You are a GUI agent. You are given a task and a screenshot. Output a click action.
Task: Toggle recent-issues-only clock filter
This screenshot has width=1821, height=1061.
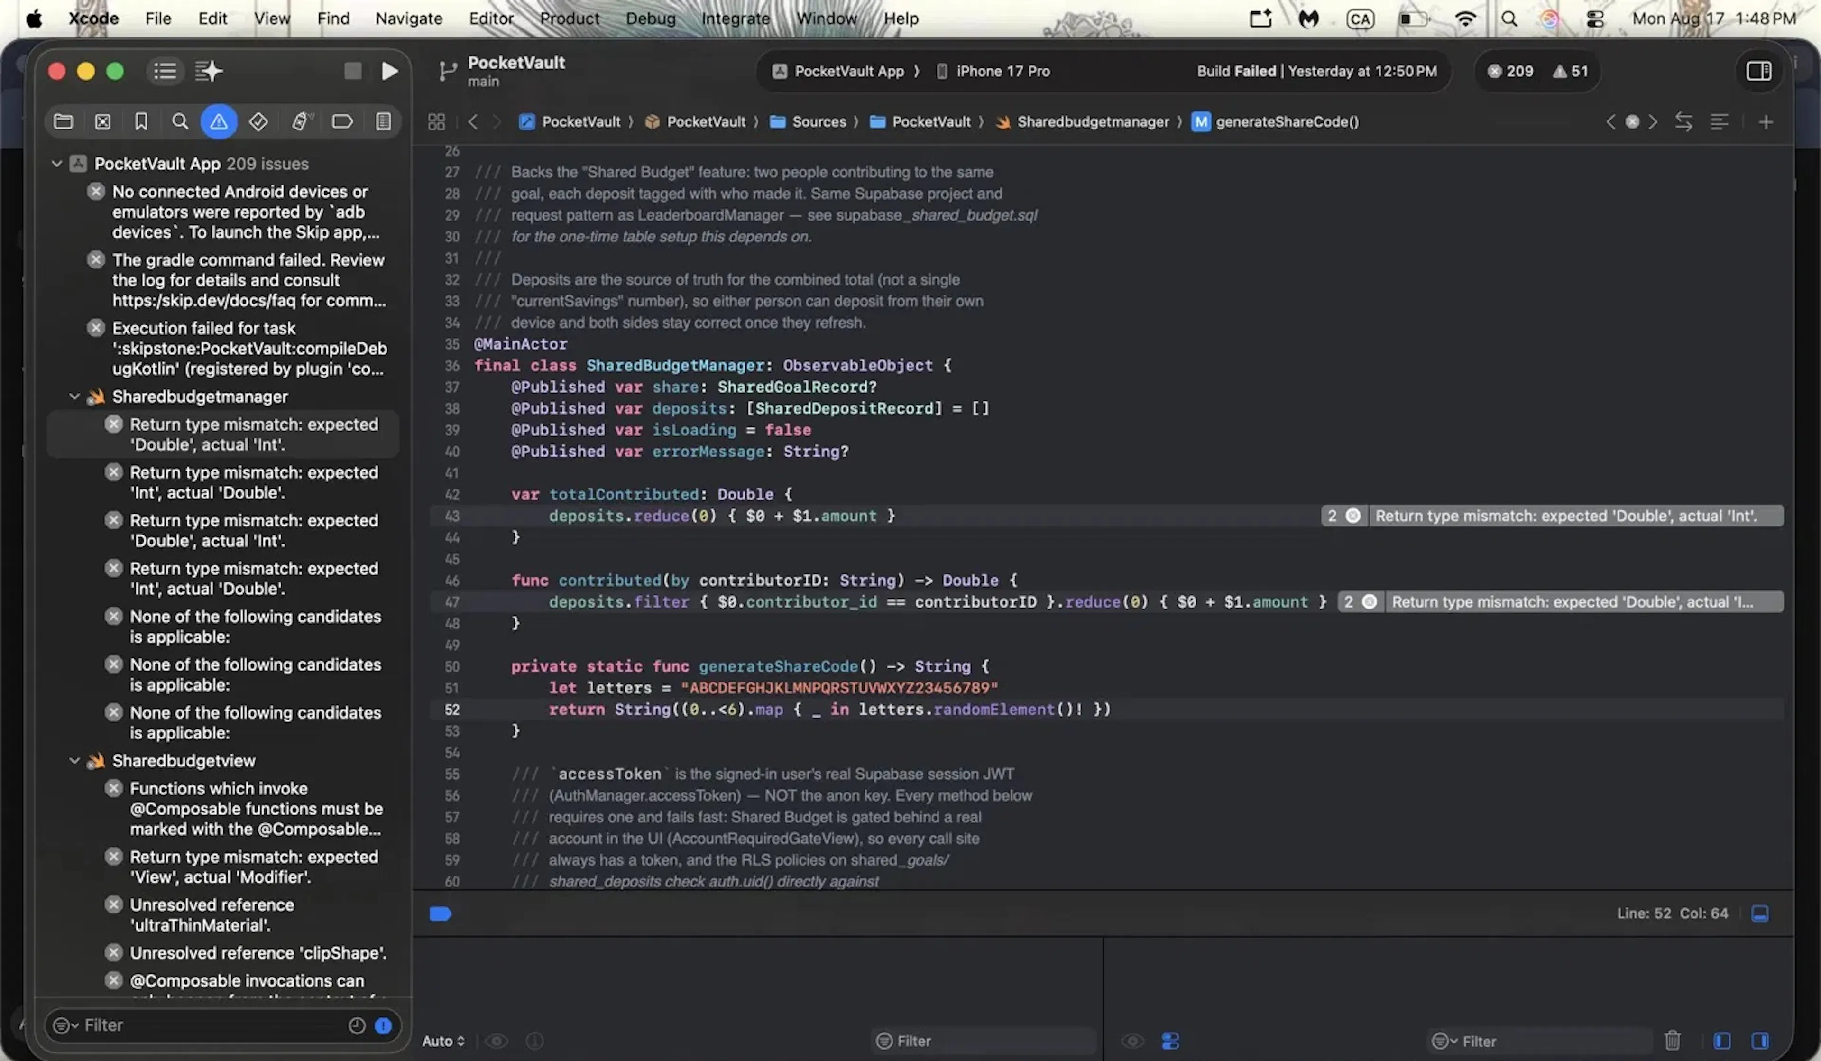pos(357,1025)
